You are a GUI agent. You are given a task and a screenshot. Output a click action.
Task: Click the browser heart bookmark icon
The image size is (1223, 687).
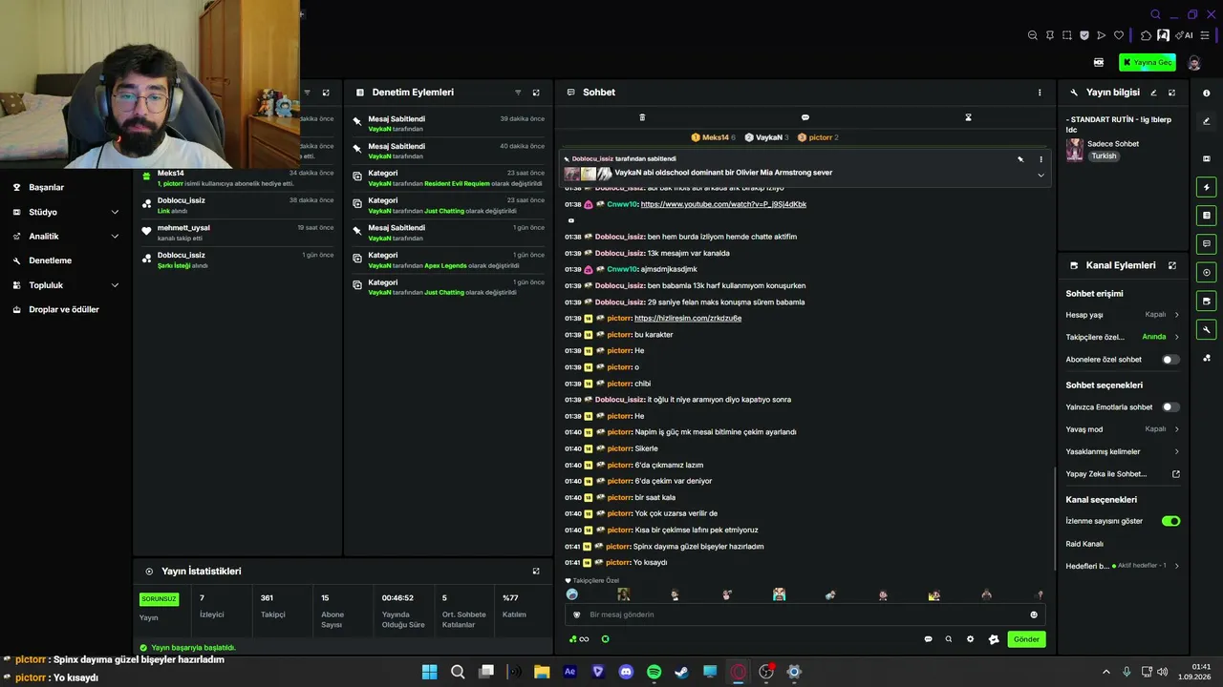(x=1119, y=35)
